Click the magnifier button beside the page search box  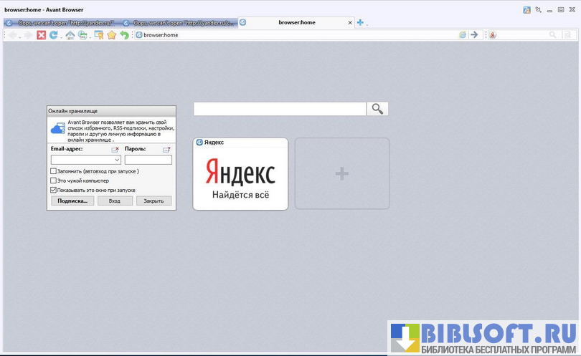pyautogui.click(x=377, y=109)
